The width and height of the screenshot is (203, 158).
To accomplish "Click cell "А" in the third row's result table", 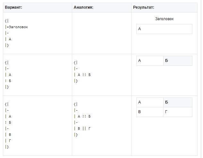I will pos(150,102).
